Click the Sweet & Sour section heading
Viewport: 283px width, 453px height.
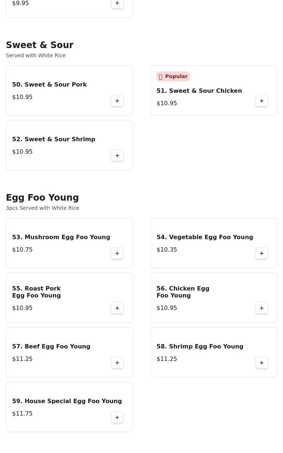click(40, 45)
